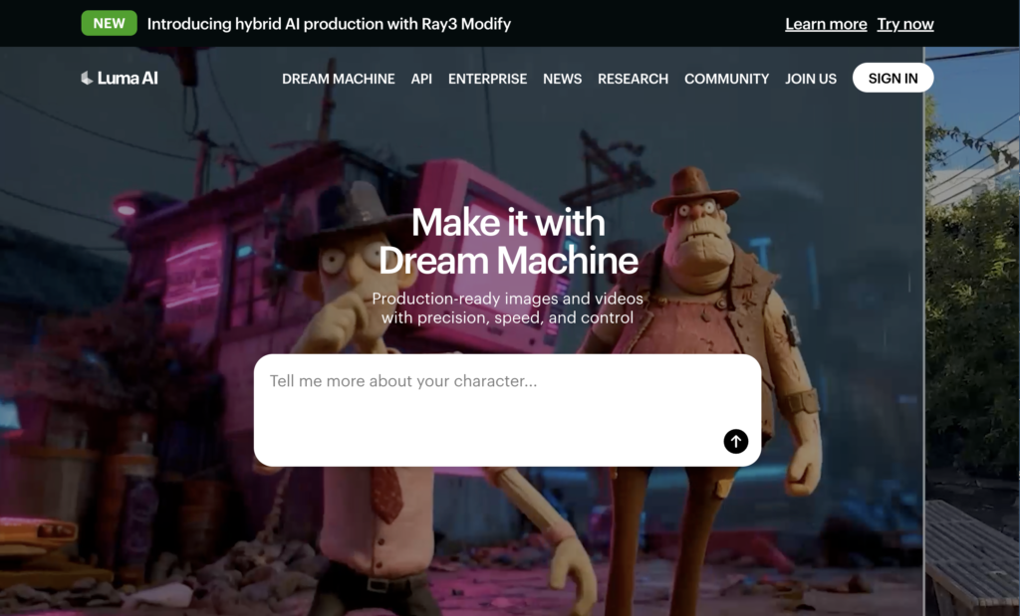Open the Join Us careers link
Viewport: 1020px width, 616px height.
pyautogui.click(x=811, y=79)
